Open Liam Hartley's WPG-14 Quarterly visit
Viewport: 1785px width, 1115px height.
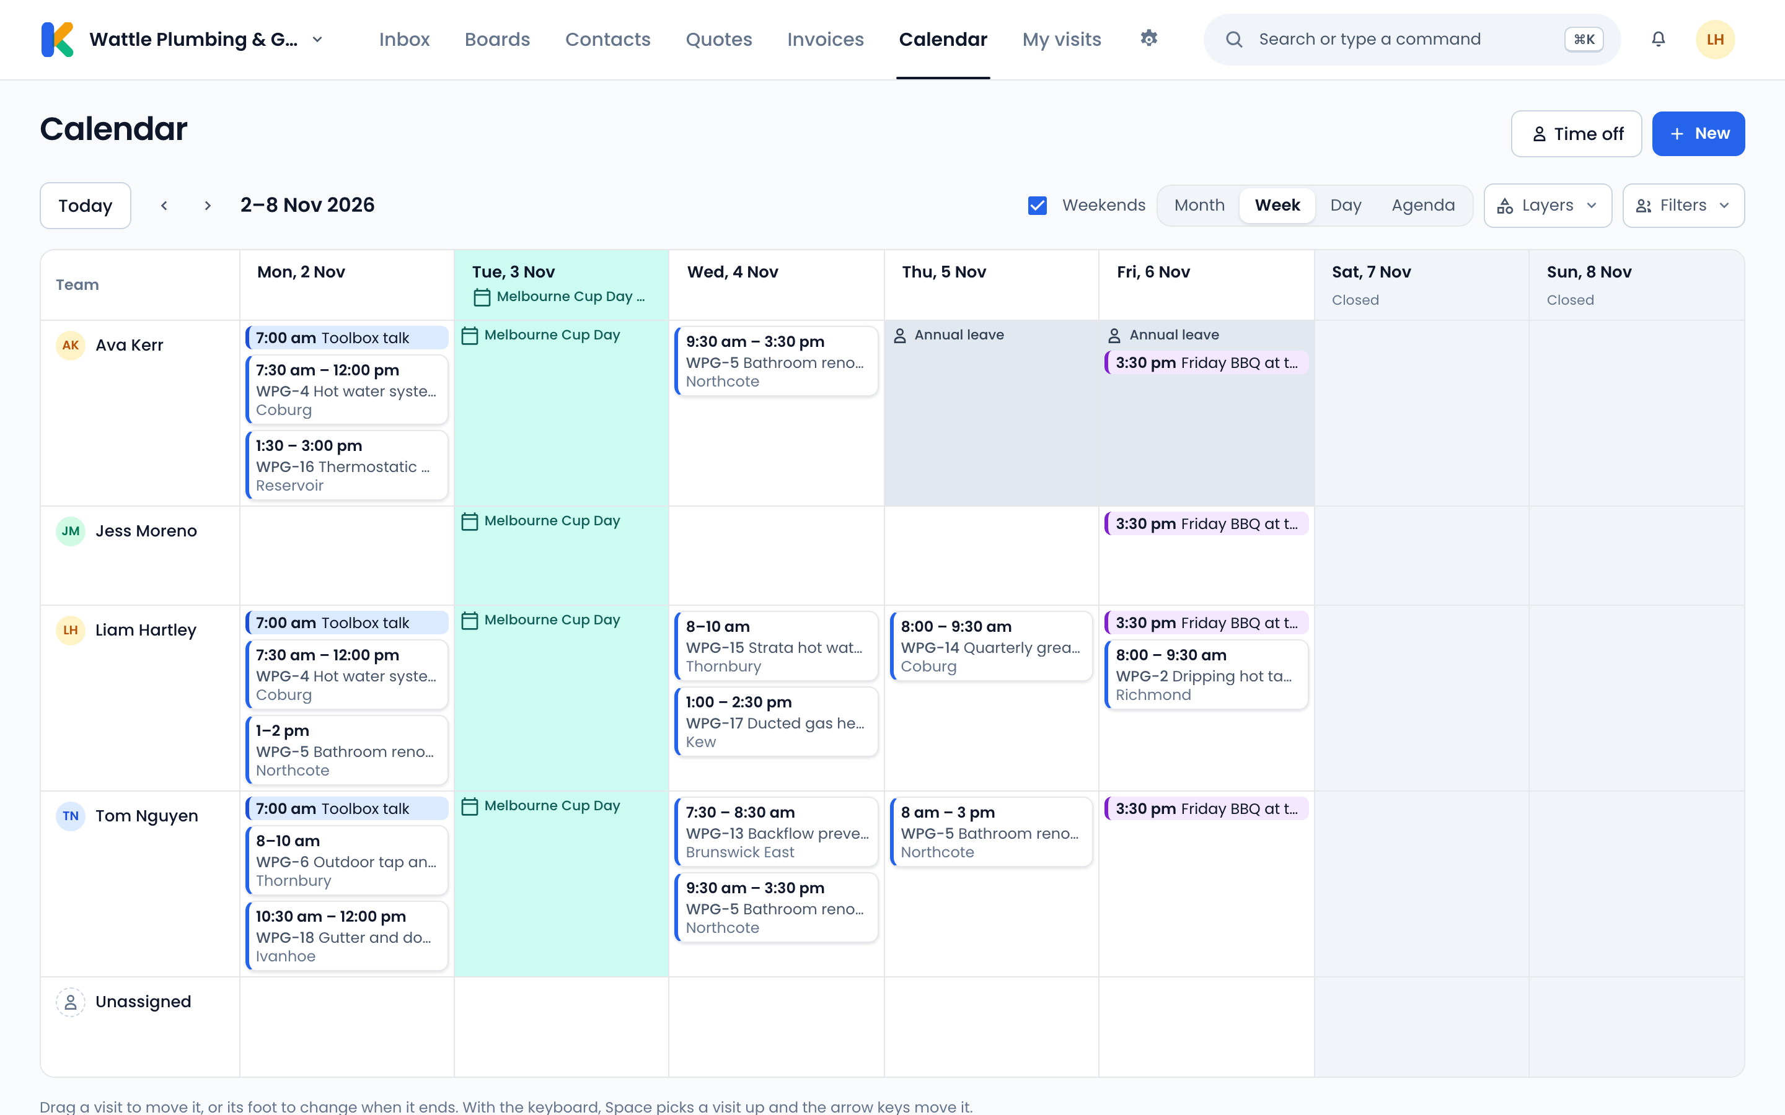click(x=991, y=646)
